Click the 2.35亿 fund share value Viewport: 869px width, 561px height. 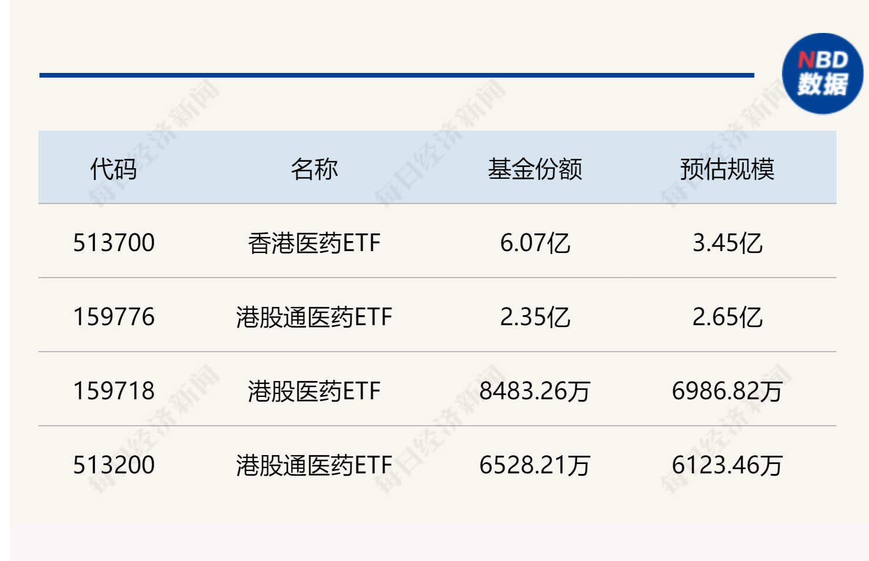coord(535,317)
